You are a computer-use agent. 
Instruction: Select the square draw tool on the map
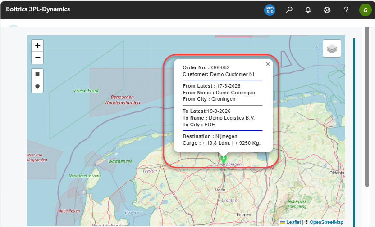pos(37,74)
